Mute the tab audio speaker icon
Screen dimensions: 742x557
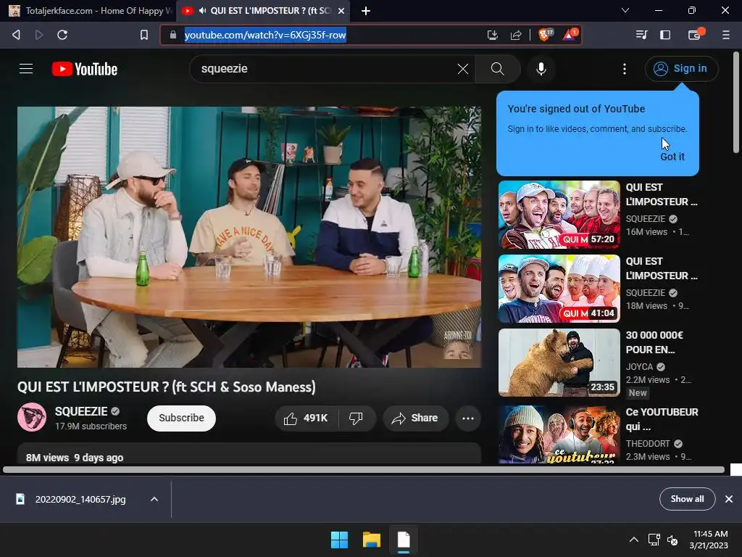203,10
